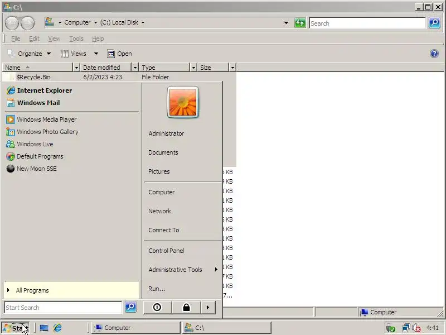Open Network from Start menu
The width and height of the screenshot is (446, 335).
coord(159,211)
